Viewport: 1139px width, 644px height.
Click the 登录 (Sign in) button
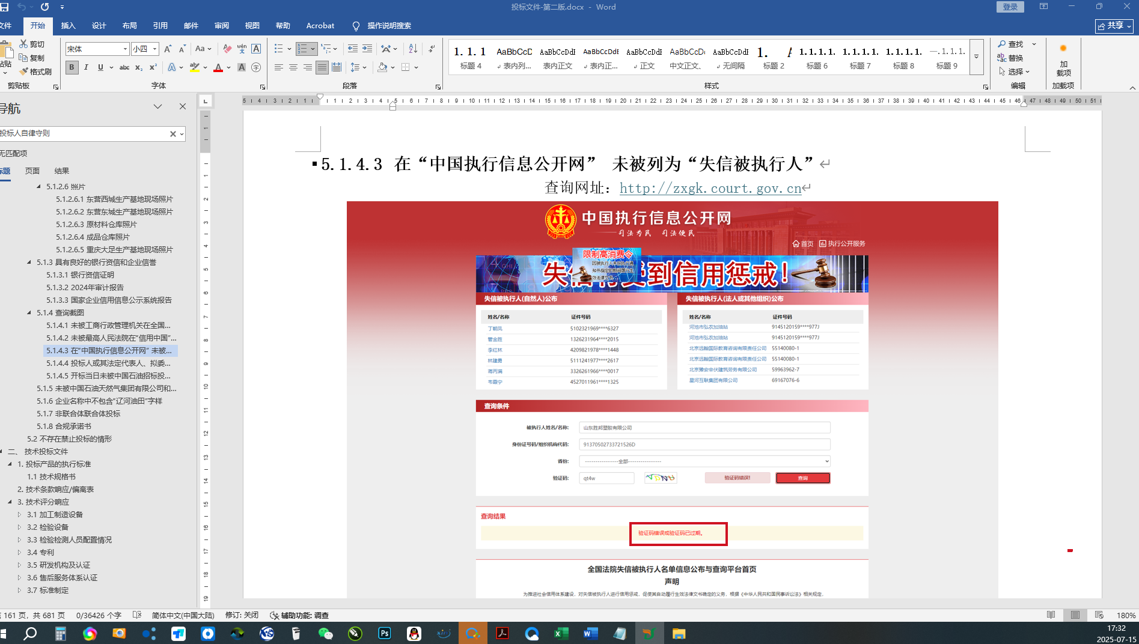tap(1010, 7)
